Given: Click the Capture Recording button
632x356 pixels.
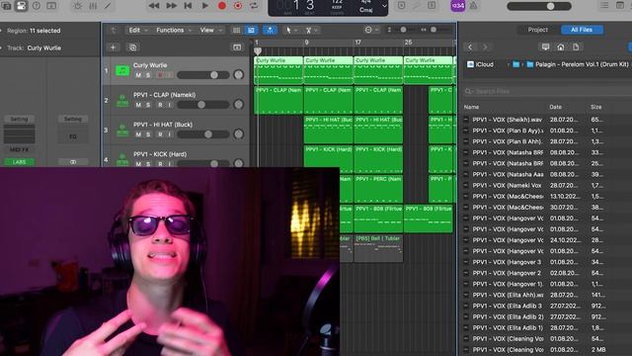Looking at the screenshot, I should click(238, 6).
